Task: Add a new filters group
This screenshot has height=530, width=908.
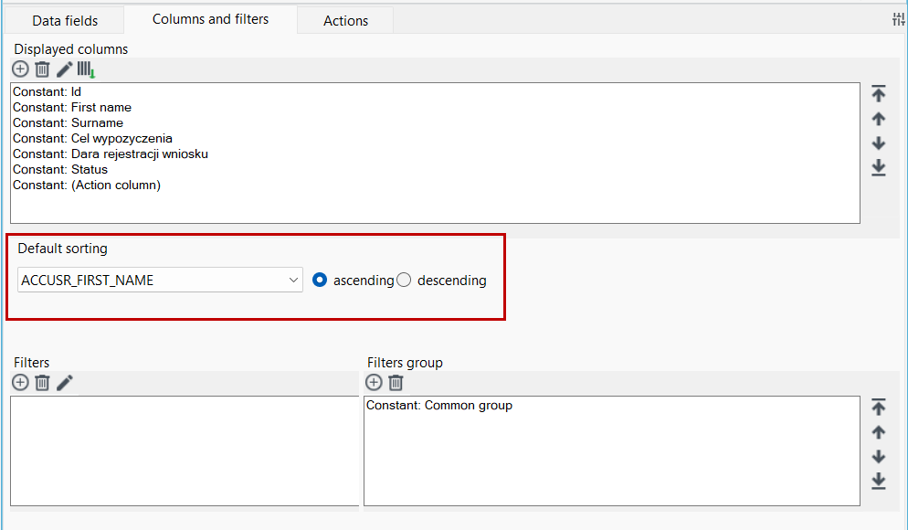Action: coord(375,383)
